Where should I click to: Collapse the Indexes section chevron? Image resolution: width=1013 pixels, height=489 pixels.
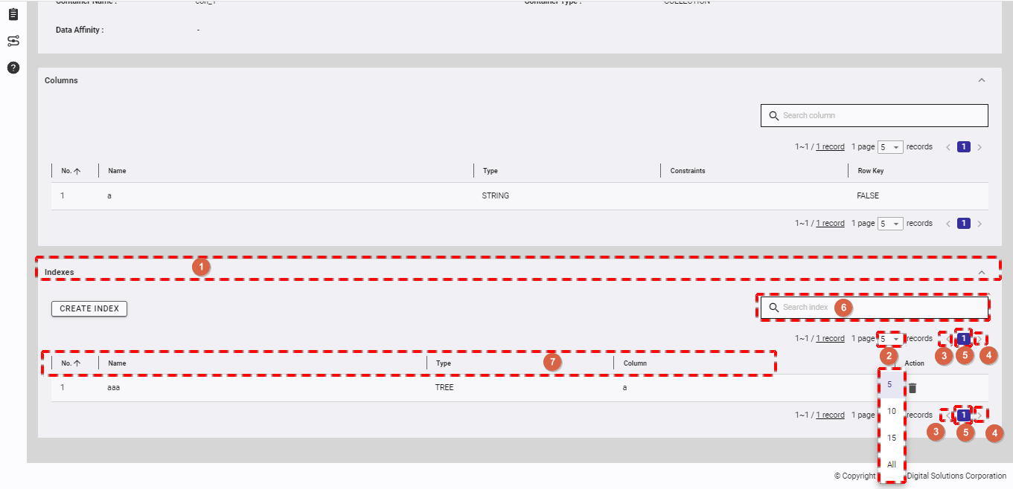982,273
